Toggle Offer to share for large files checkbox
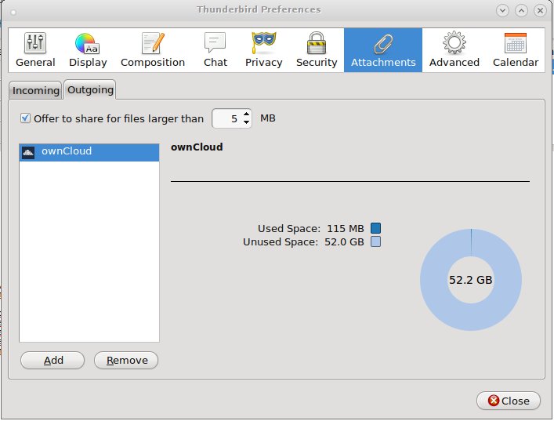The height and width of the screenshot is (421, 554). 25,118
